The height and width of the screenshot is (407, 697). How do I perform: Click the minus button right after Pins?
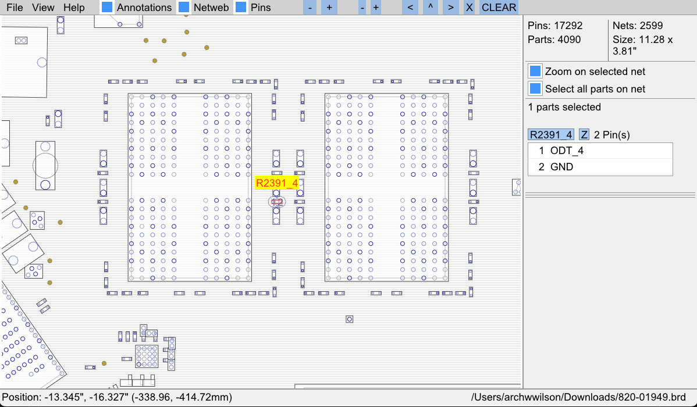point(310,8)
